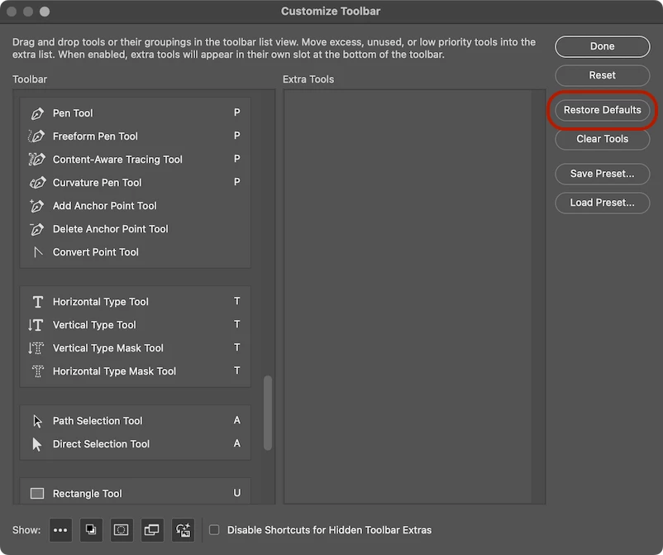
Task: Select Horizontal Type Tool text
Action: [101, 302]
